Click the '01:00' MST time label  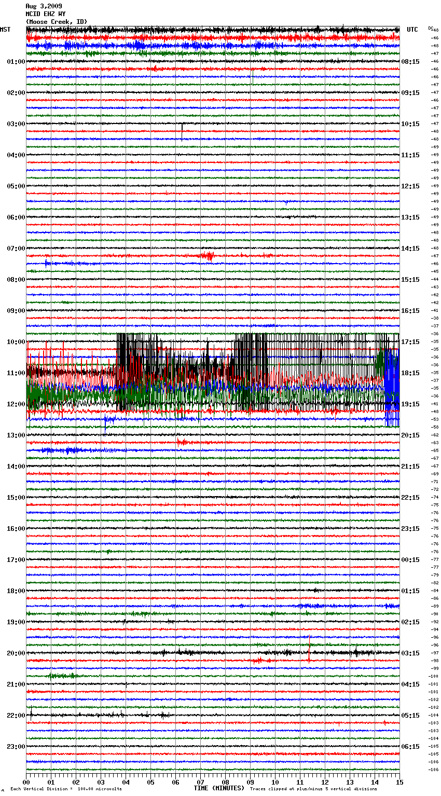click(16, 62)
